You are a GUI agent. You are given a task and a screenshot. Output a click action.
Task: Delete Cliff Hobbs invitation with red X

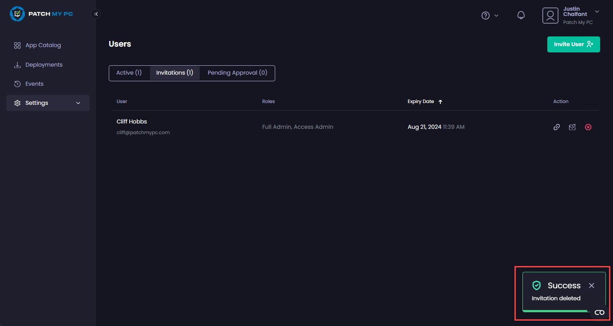pyautogui.click(x=588, y=127)
